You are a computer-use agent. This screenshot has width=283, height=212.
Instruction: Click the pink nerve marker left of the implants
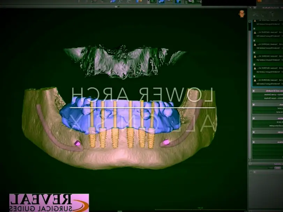coord(77,143)
